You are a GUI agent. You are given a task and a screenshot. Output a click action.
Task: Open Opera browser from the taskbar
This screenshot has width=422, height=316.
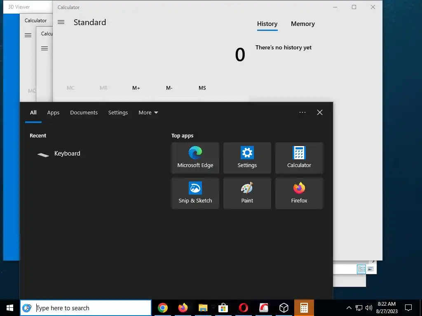click(243, 308)
